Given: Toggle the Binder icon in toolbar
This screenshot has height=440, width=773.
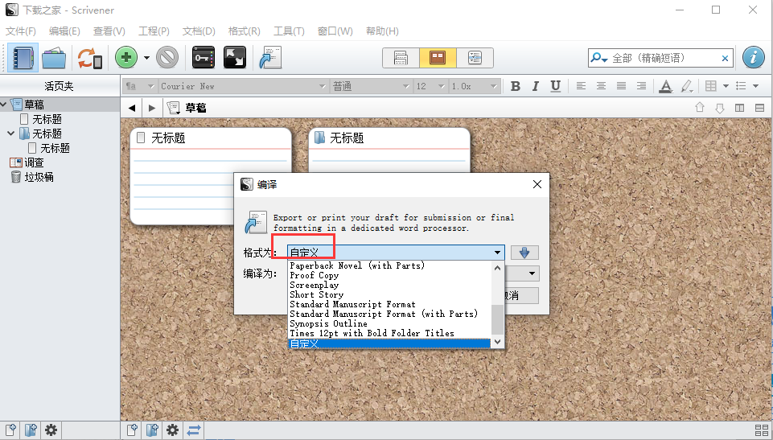Looking at the screenshot, I should click(23, 58).
